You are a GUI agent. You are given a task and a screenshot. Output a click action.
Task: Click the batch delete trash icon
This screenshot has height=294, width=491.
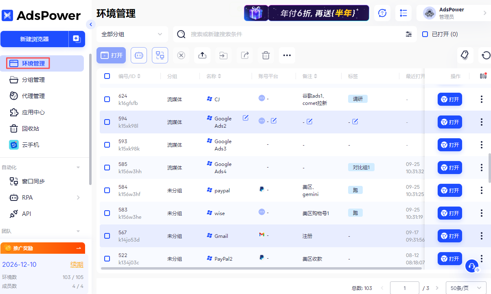pos(266,55)
